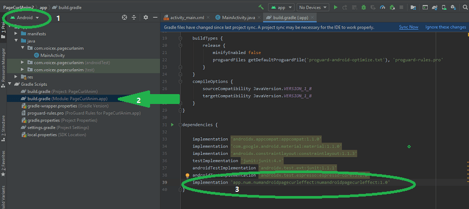The width and height of the screenshot is (469, 209).
Task: Expand the res folder arrow
Action: point(16,77)
